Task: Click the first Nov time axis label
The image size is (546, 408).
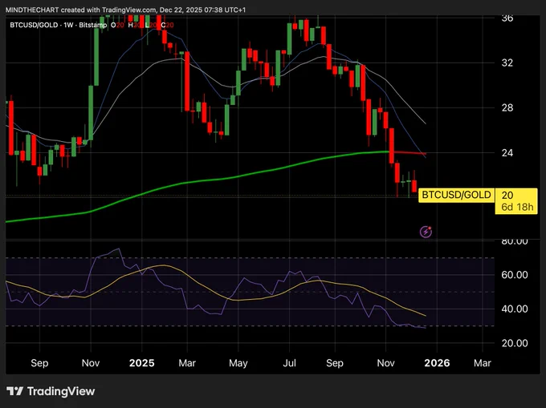Action: pyautogui.click(x=91, y=363)
